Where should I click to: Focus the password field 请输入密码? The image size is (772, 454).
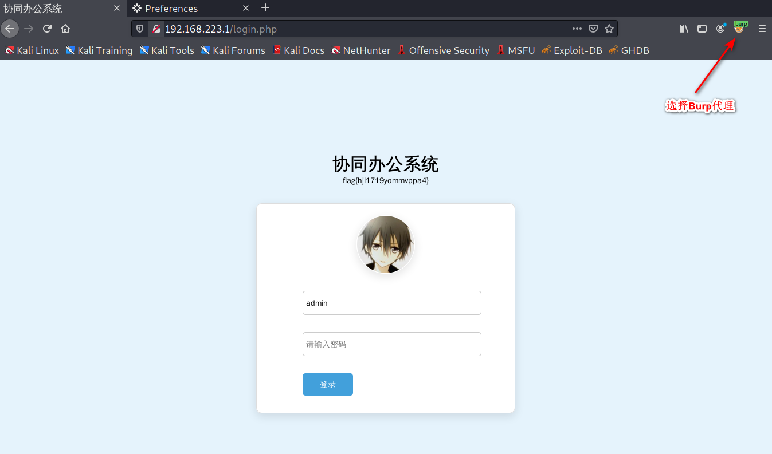(391, 344)
